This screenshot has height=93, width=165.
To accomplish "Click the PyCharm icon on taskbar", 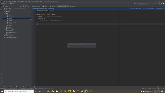I will (x=86, y=91).
